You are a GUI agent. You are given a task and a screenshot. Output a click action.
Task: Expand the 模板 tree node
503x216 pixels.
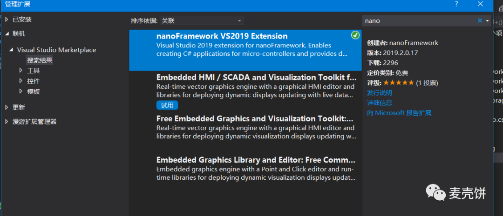[x=21, y=91]
